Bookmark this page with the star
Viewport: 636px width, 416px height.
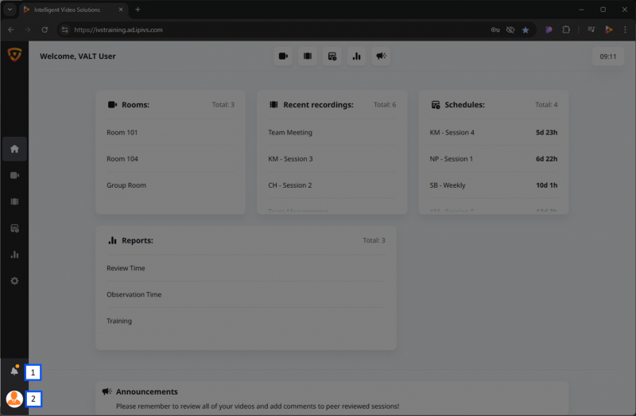click(x=525, y=29)
